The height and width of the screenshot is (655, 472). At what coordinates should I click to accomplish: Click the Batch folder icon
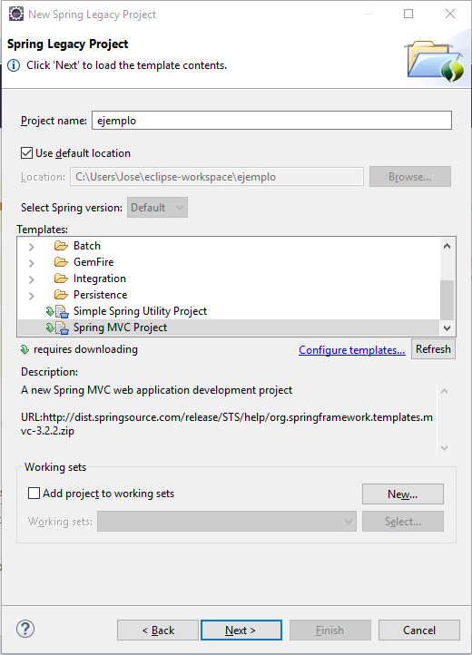61,246
